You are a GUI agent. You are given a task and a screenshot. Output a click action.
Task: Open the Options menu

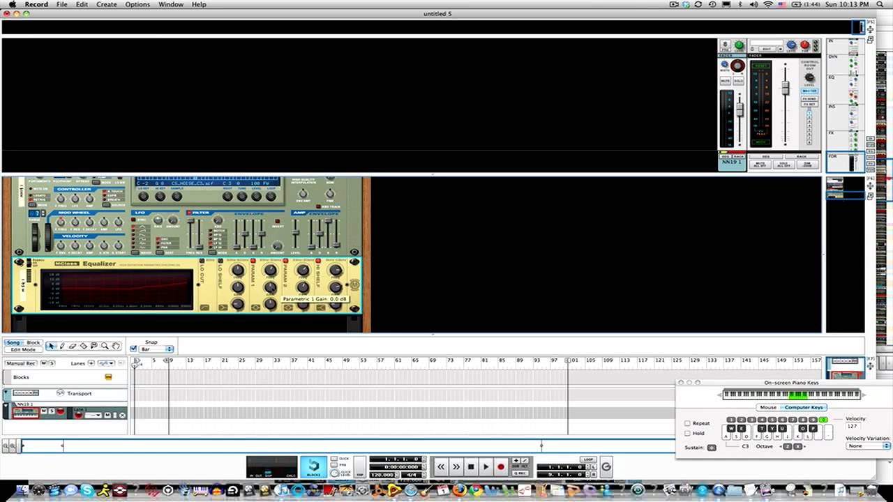137,4
